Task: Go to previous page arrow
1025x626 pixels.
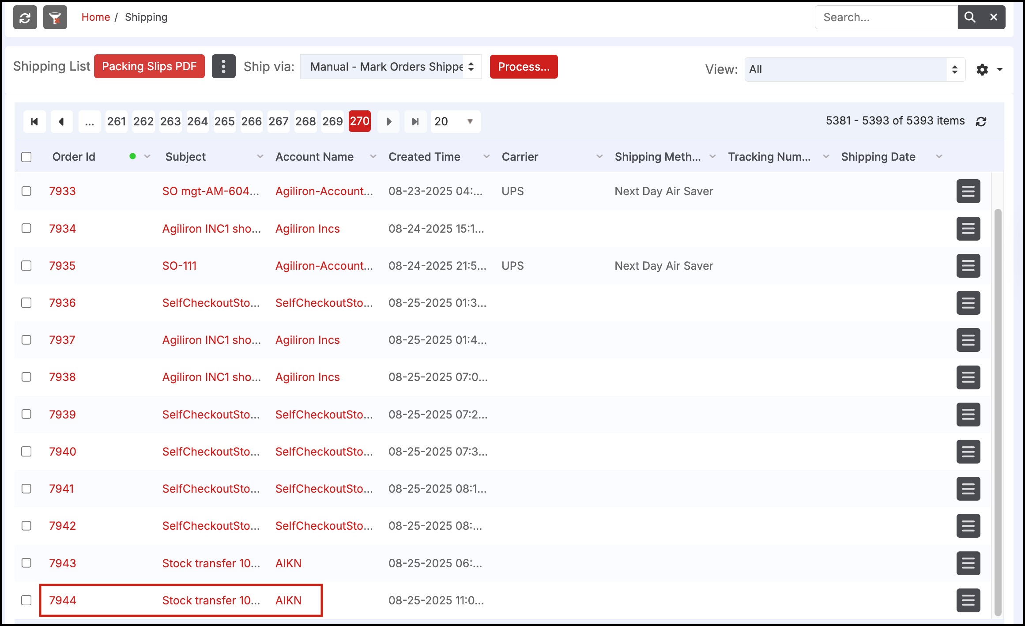Action: 62,121
